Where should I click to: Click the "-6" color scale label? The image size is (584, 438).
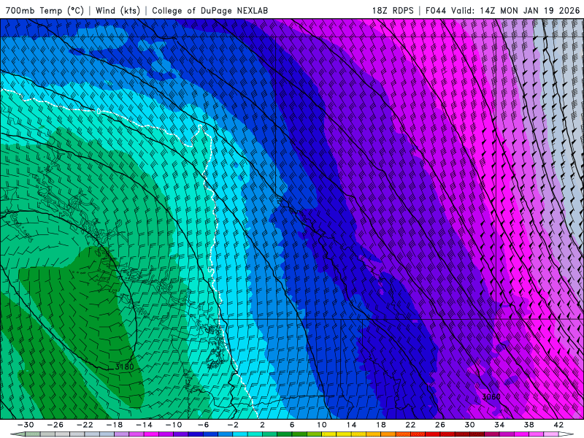tap(203, 425)
